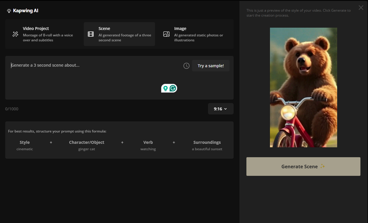The width and height of the screenshot is (368, 223).
Task: Click the film strip Scene icon
Action: click(x=91, y=34)
